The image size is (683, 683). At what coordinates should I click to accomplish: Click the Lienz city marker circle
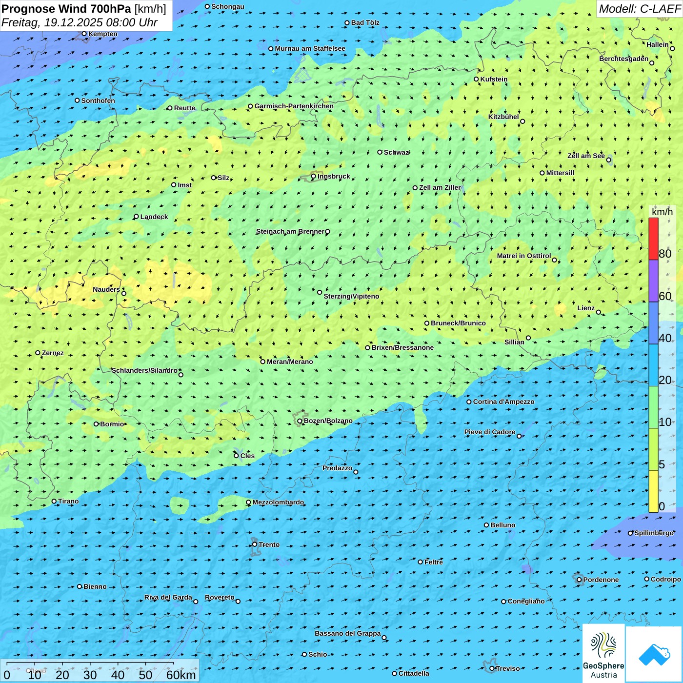click(x=599, y=312)
